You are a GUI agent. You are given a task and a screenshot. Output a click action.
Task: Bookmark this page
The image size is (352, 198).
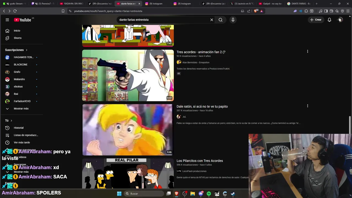point(63,11)
